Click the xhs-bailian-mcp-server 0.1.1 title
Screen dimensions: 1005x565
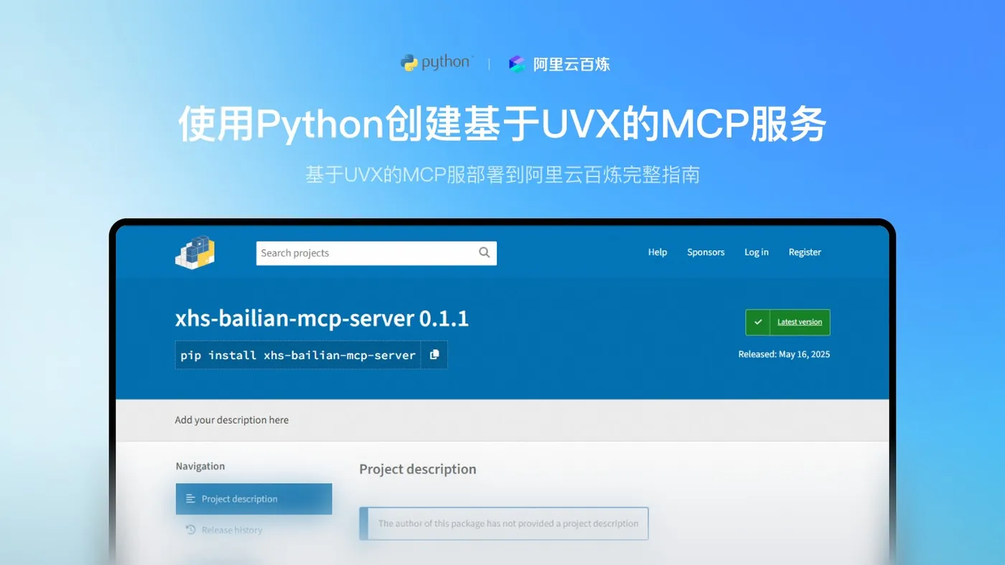(x=322, y=318)
